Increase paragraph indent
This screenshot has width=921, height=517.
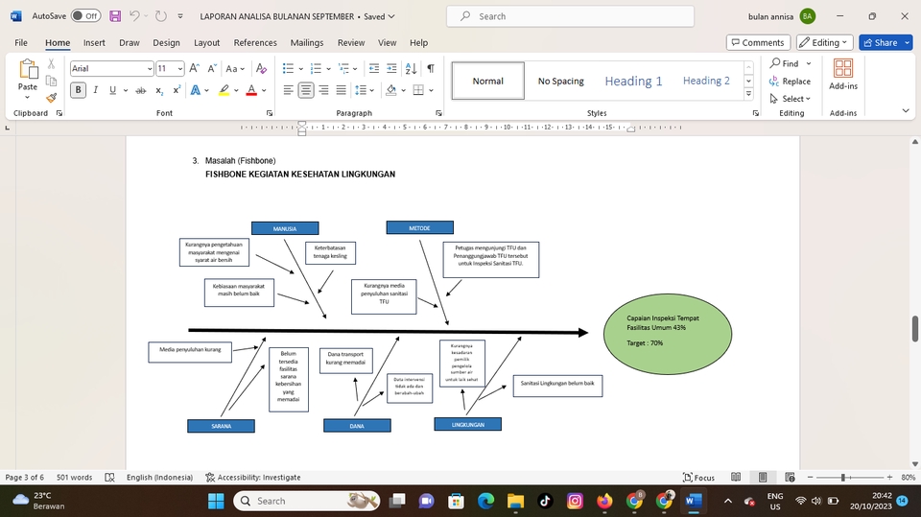(x=391, y=69)
